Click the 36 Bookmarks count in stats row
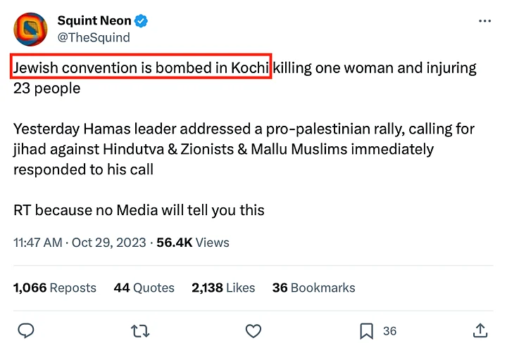 (x=313, y=288)
